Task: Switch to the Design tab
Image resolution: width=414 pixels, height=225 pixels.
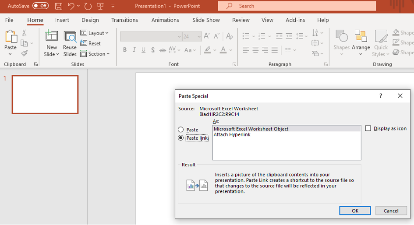Action: 90,20
